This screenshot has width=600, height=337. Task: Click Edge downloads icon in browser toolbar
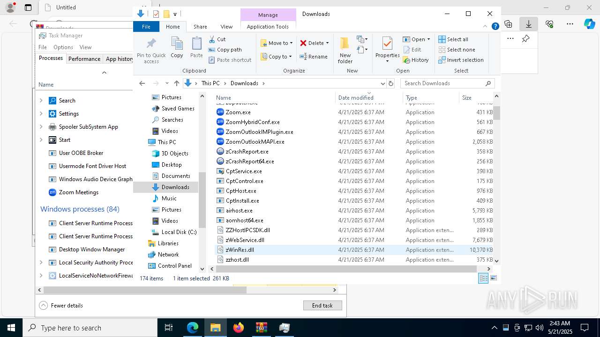[529, 24]
